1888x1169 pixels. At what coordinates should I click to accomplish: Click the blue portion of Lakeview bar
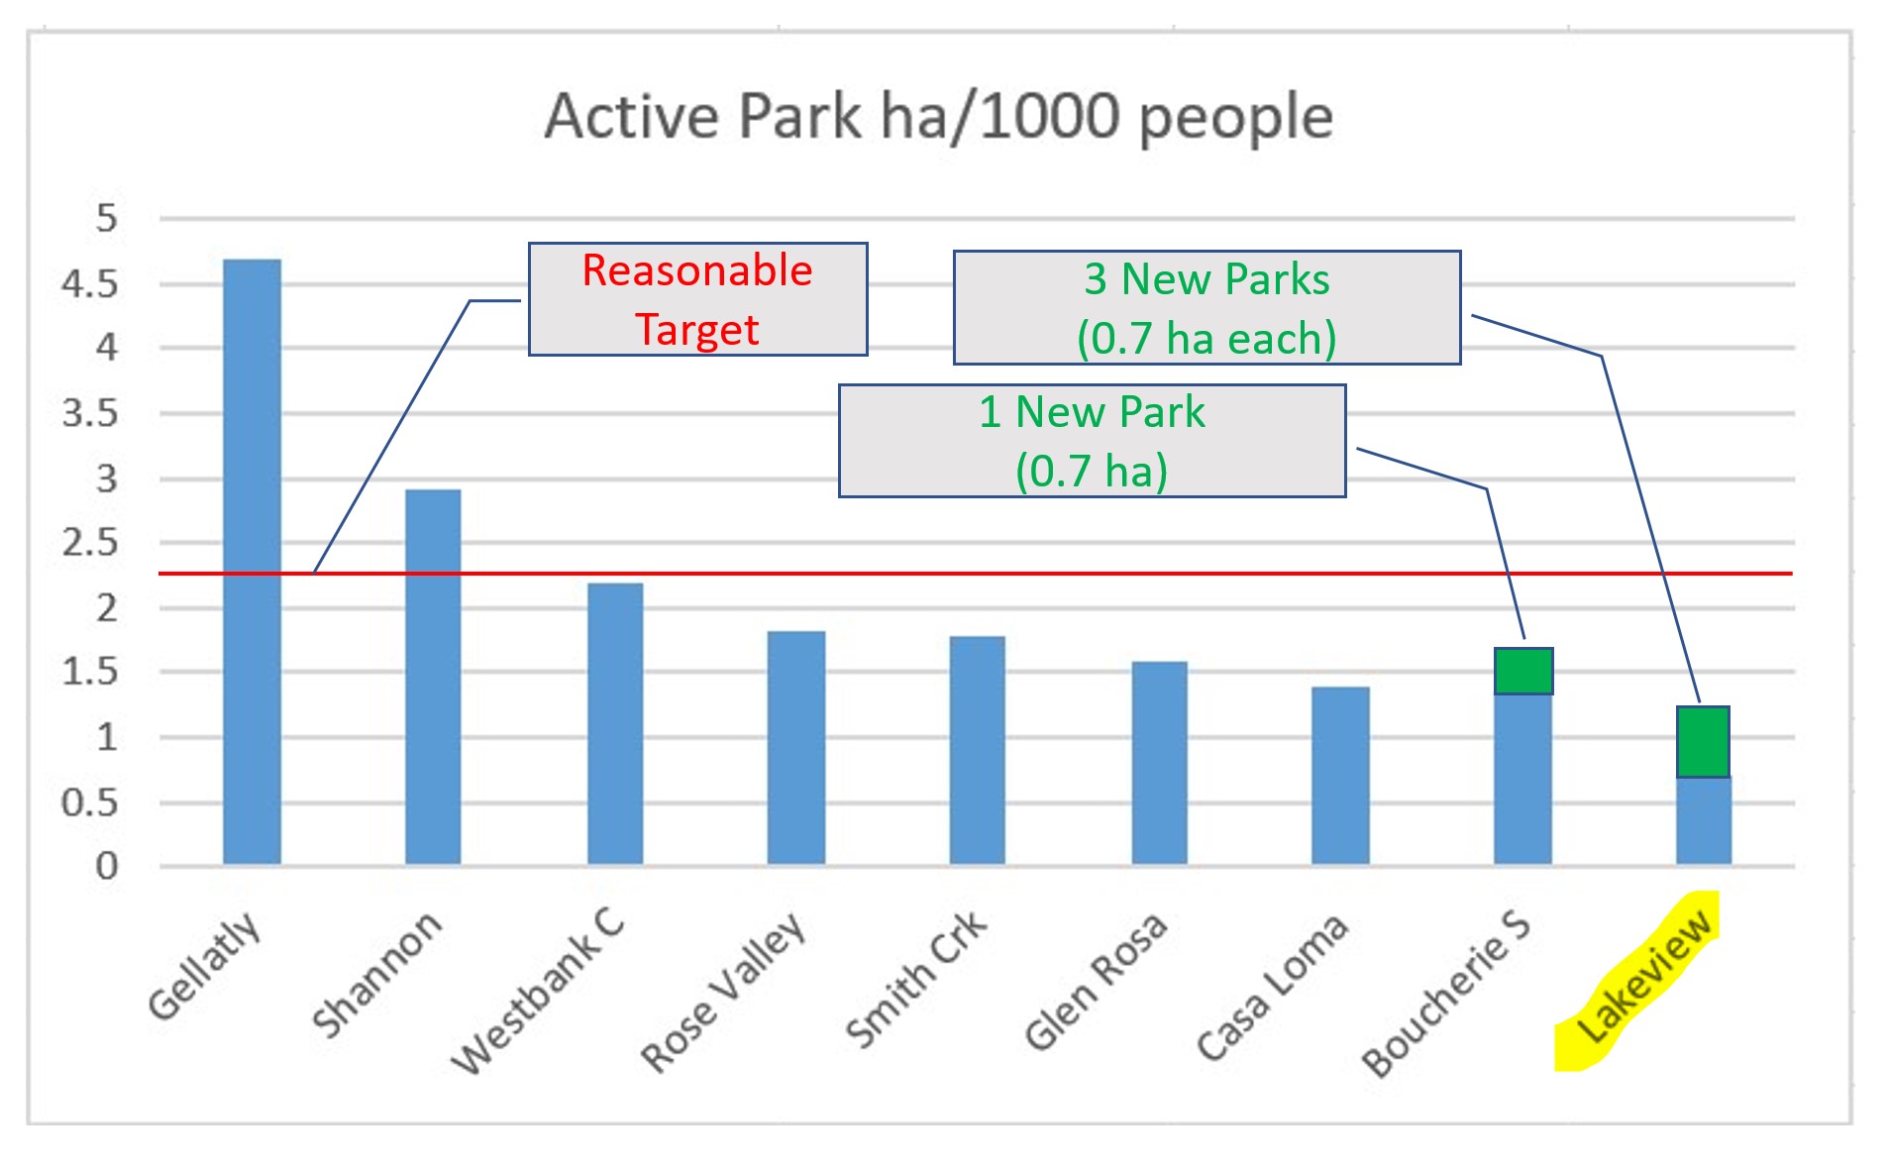(x=1703, y=821)
